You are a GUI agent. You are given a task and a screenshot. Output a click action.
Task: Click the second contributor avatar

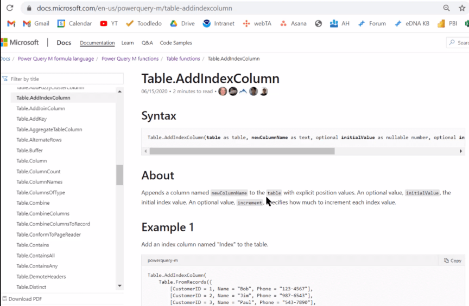pyautogui.click(x=233, y=92)
